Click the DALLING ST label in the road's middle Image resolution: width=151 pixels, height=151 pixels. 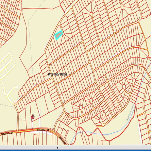(43, 130)
